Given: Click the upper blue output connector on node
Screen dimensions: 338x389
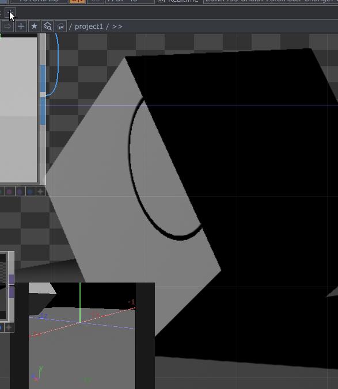Looking at the screenshot, I should (43, 79).
